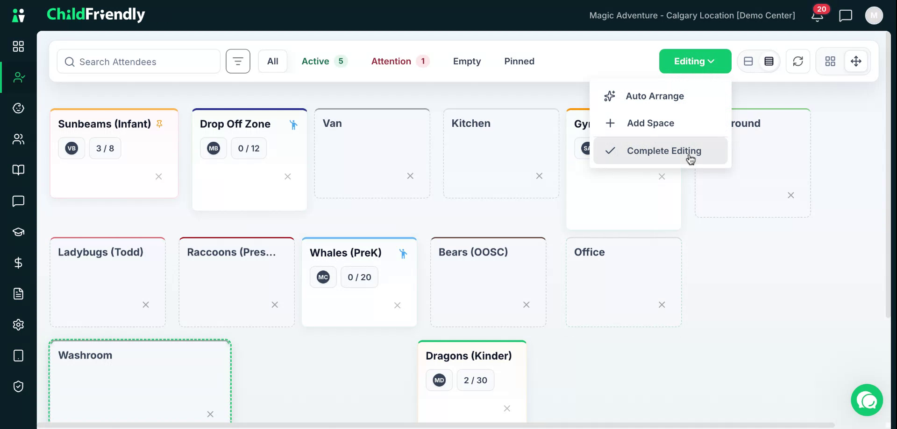Expand the Editing dropdown button

click(x=695, y=61)
